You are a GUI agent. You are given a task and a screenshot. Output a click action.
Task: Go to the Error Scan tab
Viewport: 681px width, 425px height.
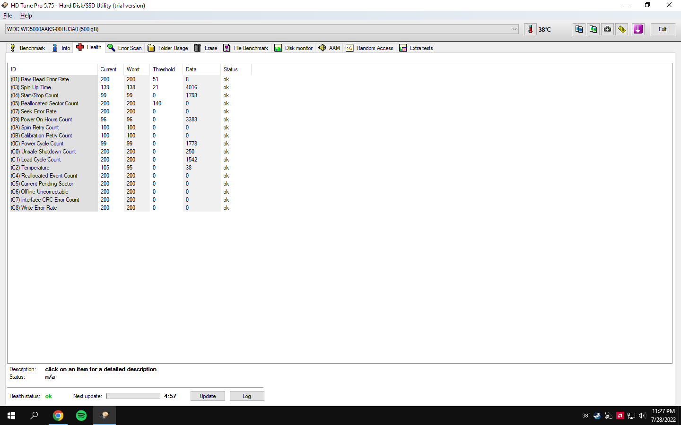(x=125, y=48)
